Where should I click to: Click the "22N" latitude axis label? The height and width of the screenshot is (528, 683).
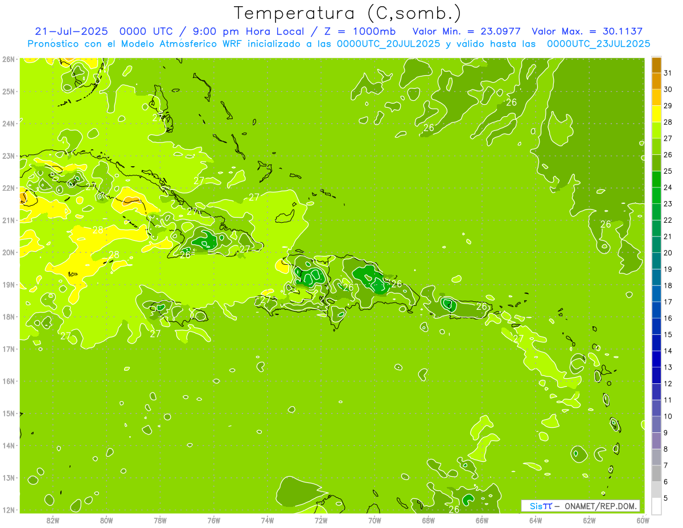pyautogui.click(x=8, y=188)
